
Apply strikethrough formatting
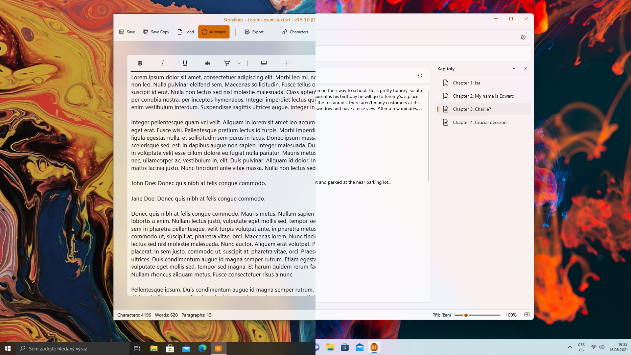coord(207,63)
